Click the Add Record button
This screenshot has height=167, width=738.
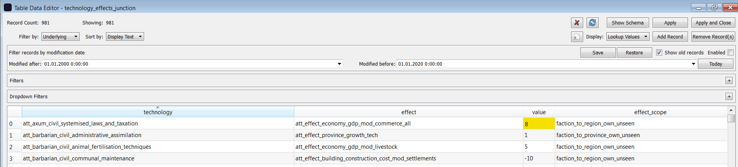(670, 37)
